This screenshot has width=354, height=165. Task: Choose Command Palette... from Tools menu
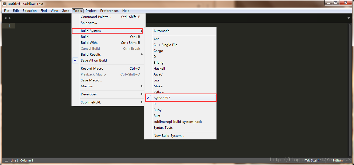point(108,17)
